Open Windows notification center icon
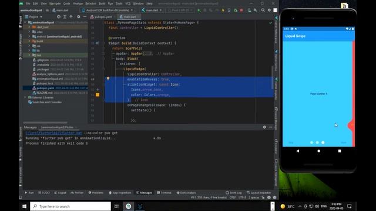376x211 pixels. tap(350, 206)
